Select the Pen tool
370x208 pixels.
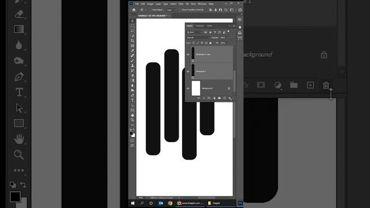tap(132, 95)
